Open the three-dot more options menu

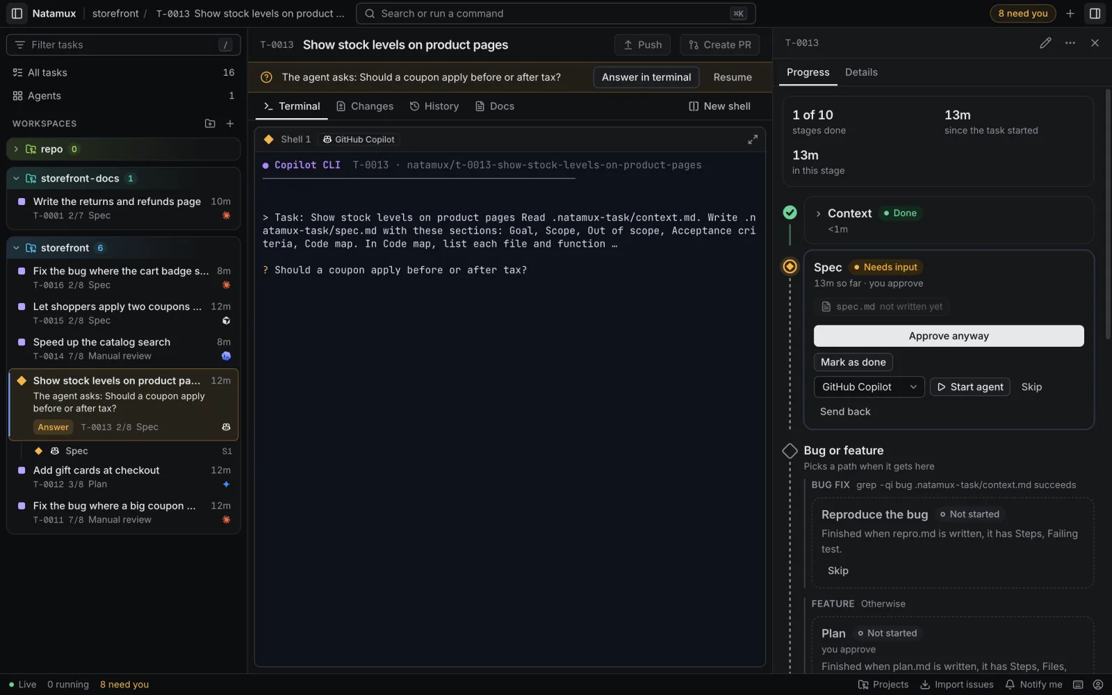pyautogui.click(x=1070, y=43)
